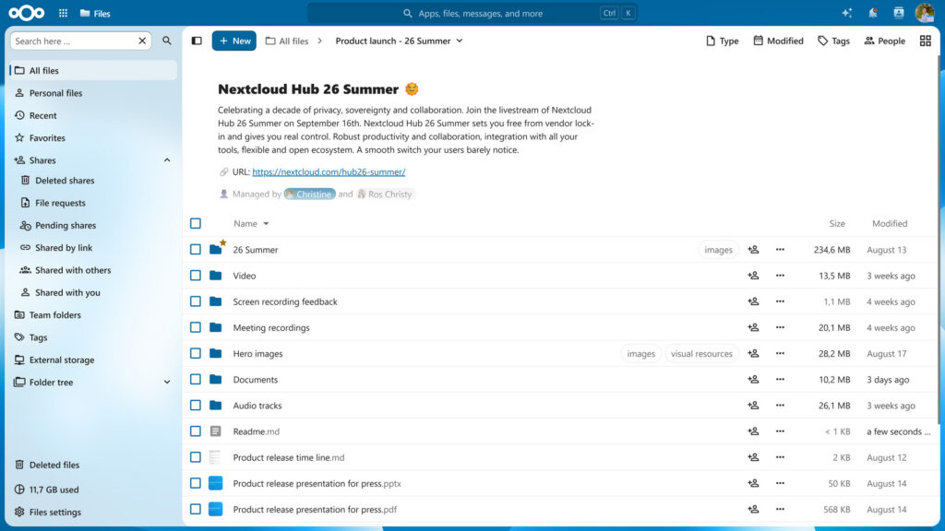Share the Audio tracks folder
The image size is (945, 531).
tap(753, 406)
